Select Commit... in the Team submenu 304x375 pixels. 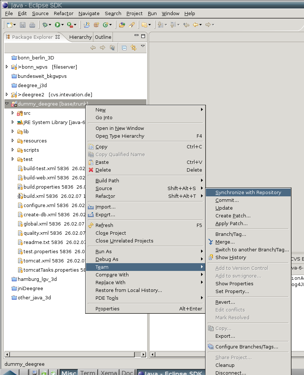(x=248, y=200)
